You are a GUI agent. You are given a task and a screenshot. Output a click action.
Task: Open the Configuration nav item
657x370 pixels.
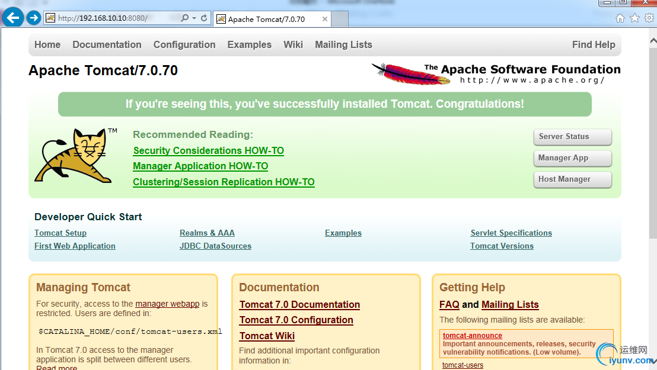(x=184, y=45)
